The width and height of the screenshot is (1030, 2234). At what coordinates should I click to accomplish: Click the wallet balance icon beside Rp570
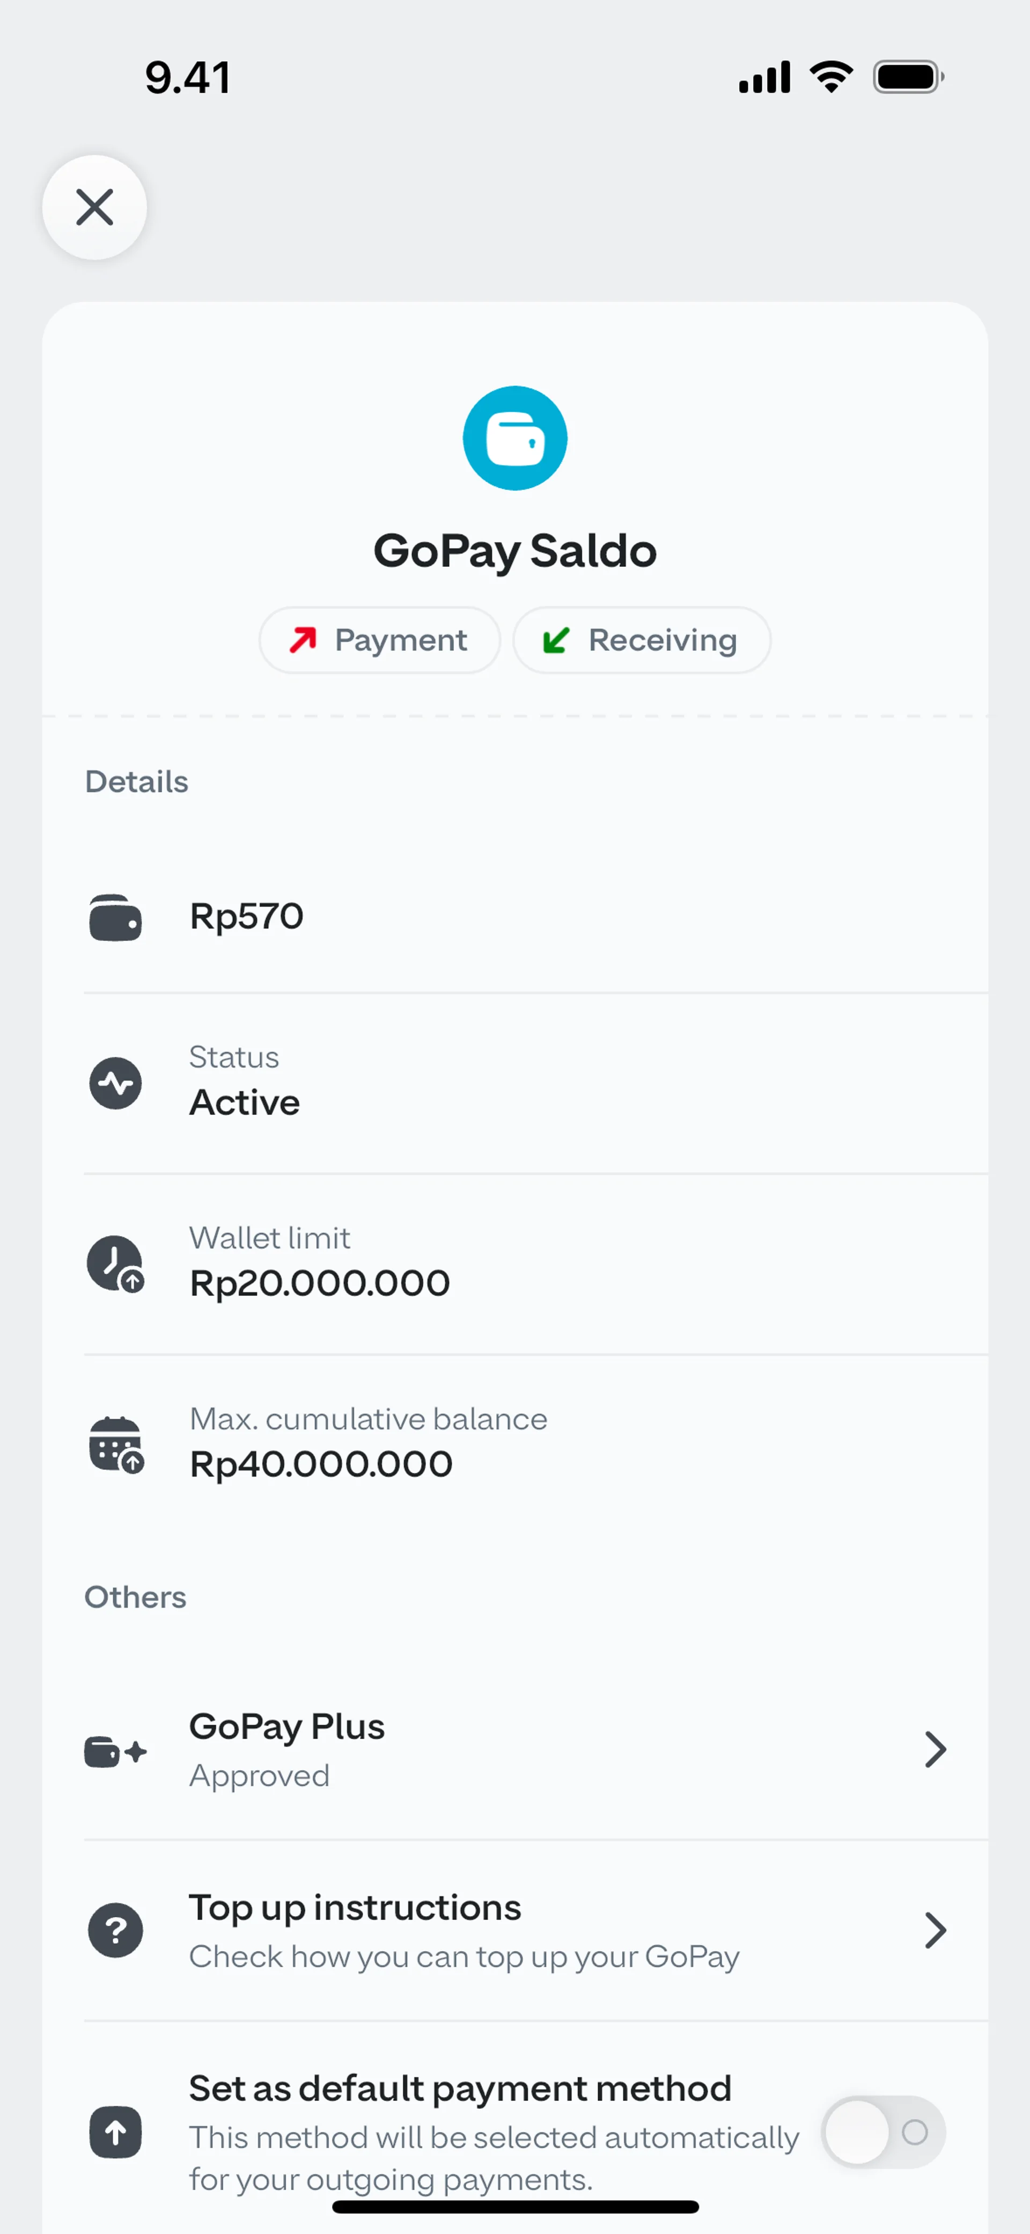point(115,917)
